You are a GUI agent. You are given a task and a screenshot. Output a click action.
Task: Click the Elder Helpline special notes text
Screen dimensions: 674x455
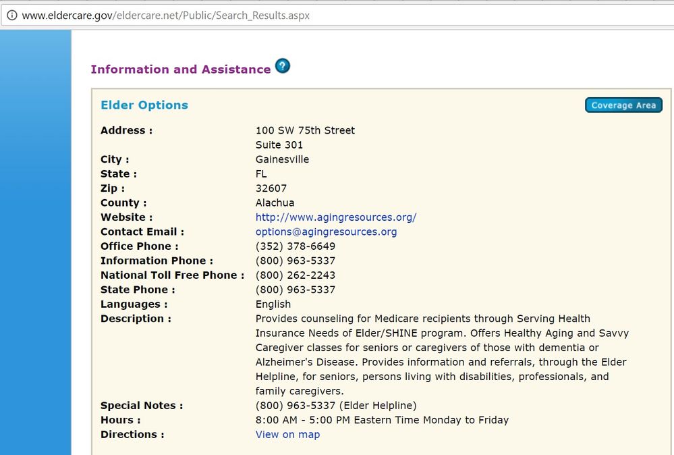(x=335, y=406)
